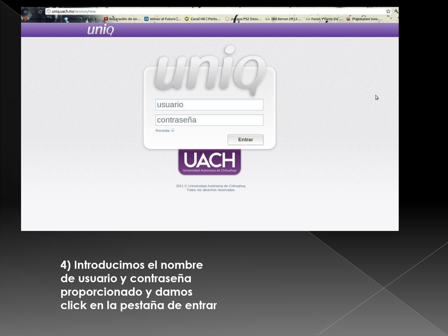Click the 'Recordar' label text
The image size is (448, 336).
click(x=163, y=130)
